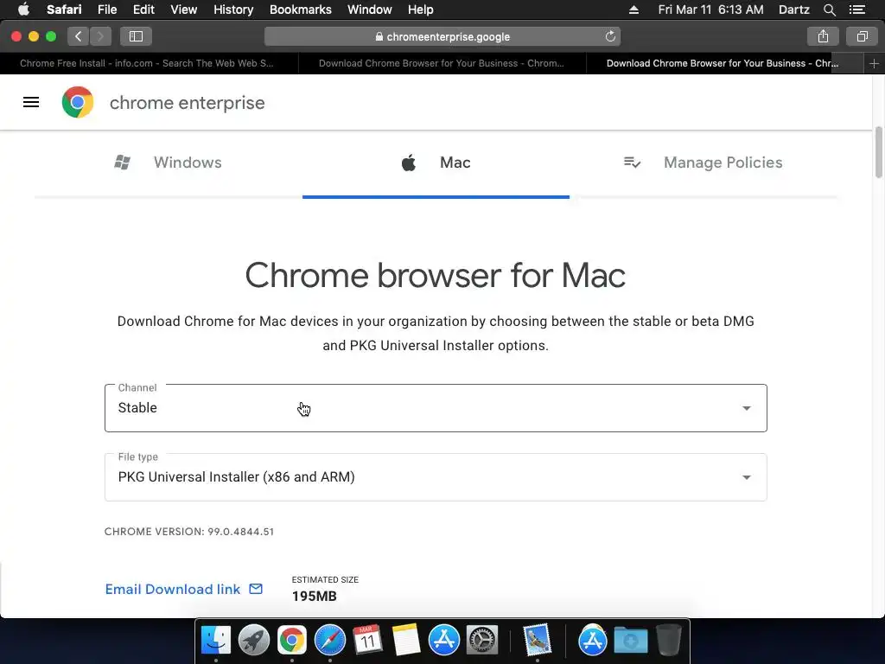Open the Bookmarks menu
Screen dimensions: 885x664
click(x=300, y=10)
